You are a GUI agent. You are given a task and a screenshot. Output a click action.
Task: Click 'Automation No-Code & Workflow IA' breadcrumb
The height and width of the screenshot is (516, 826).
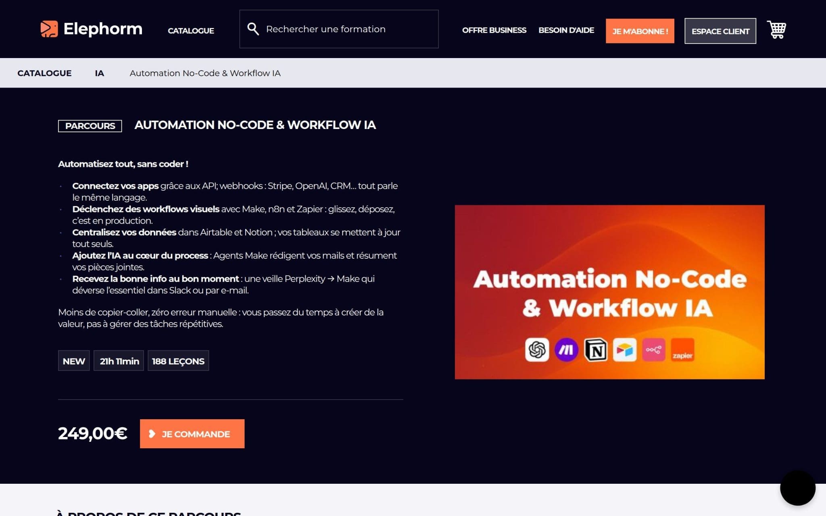pyautogui.click(x=205, y=73)
